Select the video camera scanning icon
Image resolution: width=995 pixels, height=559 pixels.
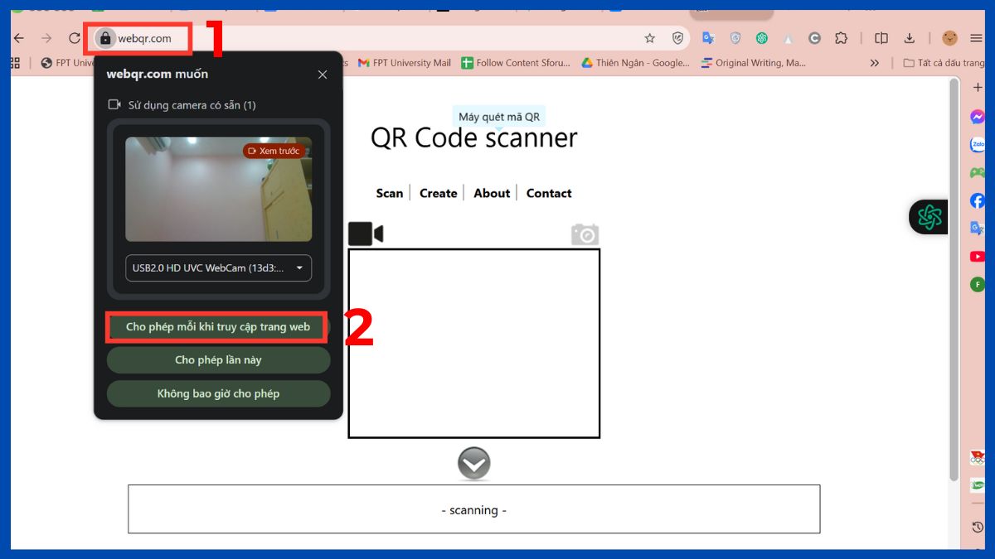(x=365, y=233)
